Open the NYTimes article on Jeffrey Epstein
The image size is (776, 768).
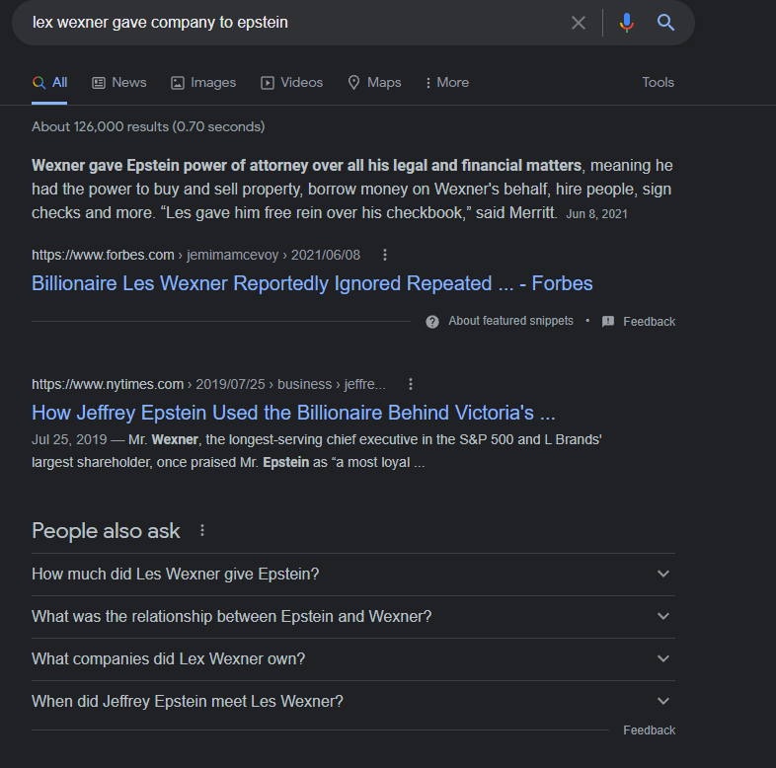293,413
